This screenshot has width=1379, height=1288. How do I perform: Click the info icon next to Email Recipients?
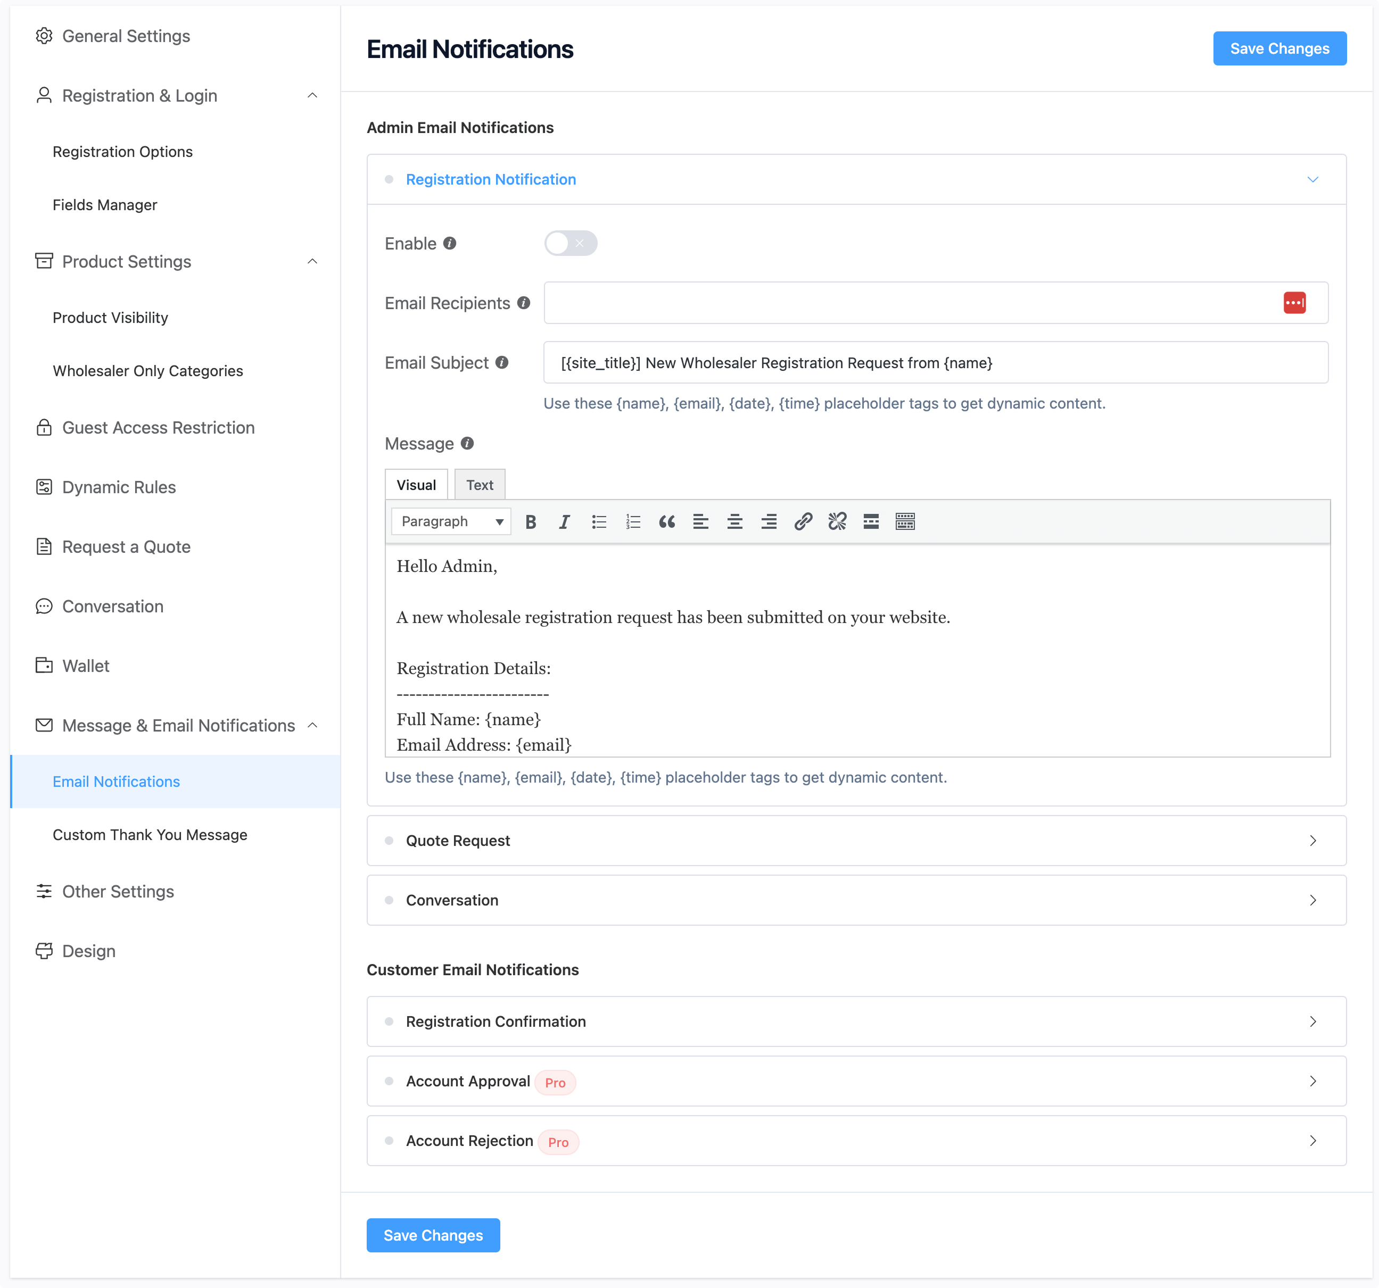[524, 303]
